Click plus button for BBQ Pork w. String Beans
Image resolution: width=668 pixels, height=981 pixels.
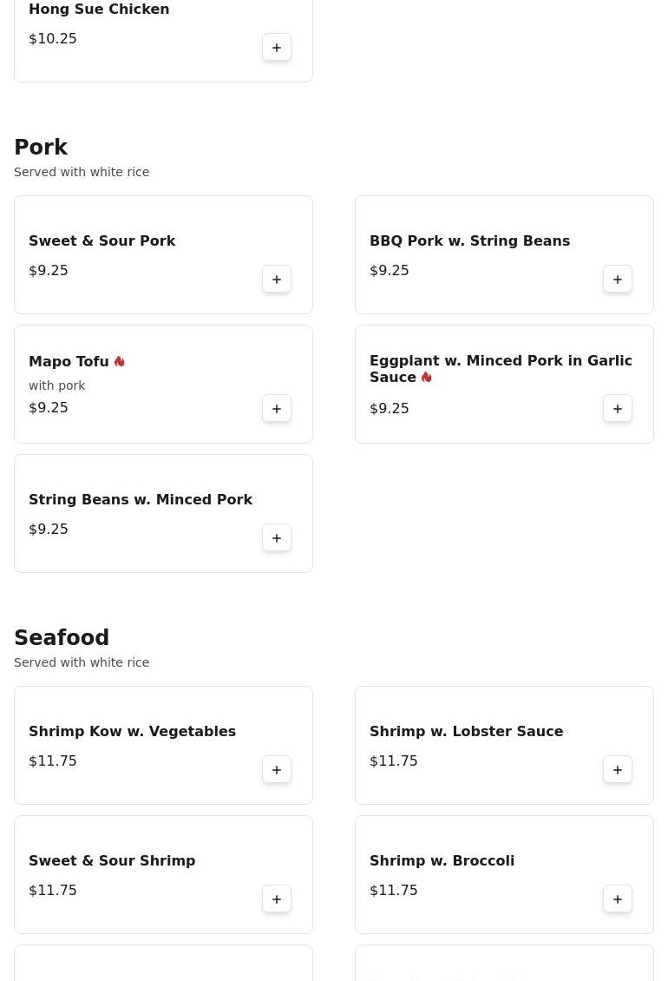[618, 280]
